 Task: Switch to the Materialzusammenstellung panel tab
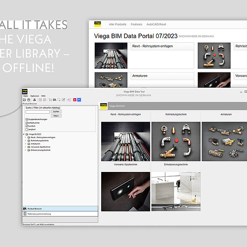(x=60, y=214)
